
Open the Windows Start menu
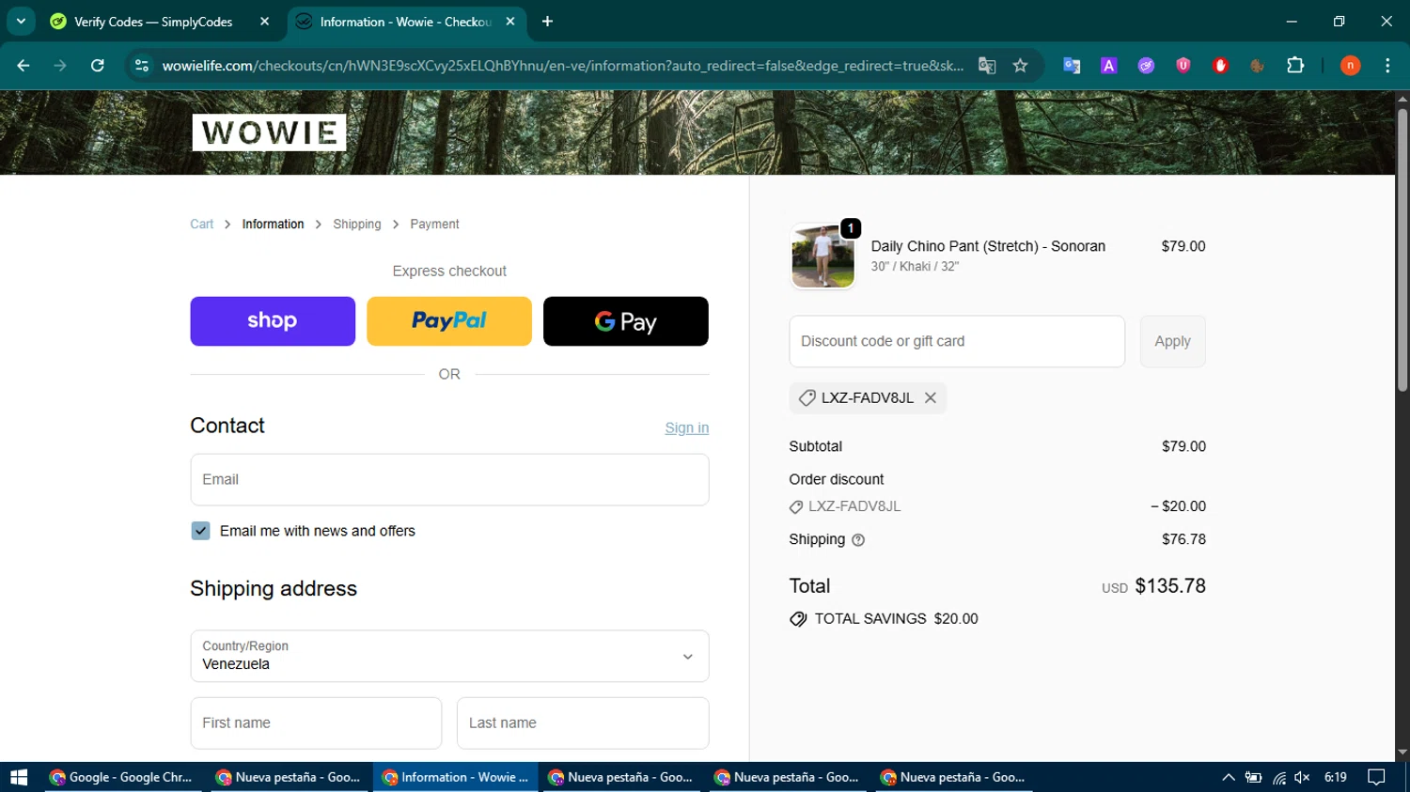pos(19,777)
